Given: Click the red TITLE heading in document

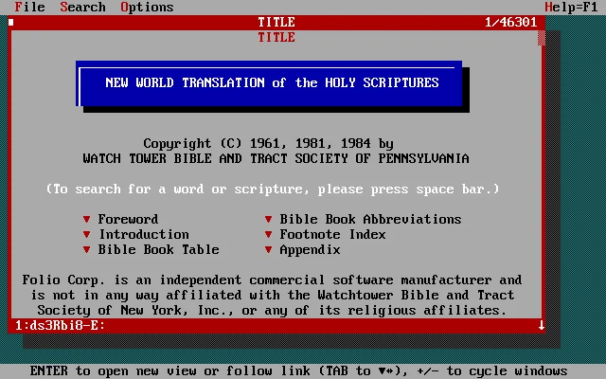Looking at the screenshot, I should tap(276, 37).
